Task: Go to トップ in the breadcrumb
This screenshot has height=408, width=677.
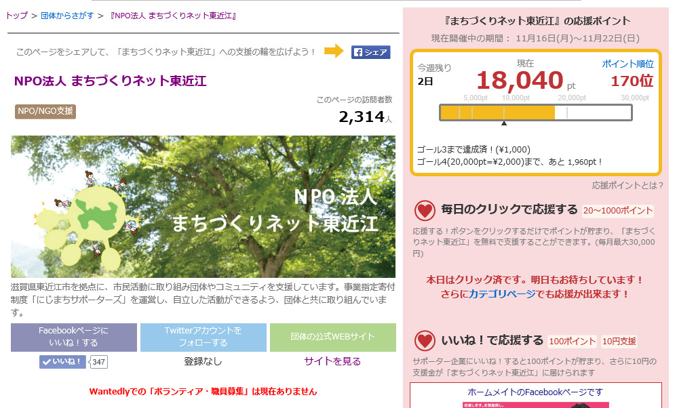Action: tap(16, 15)
